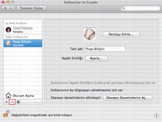
Task: Open Oturum Açma seçenekleri with house icon
Action: pos(8,95)
